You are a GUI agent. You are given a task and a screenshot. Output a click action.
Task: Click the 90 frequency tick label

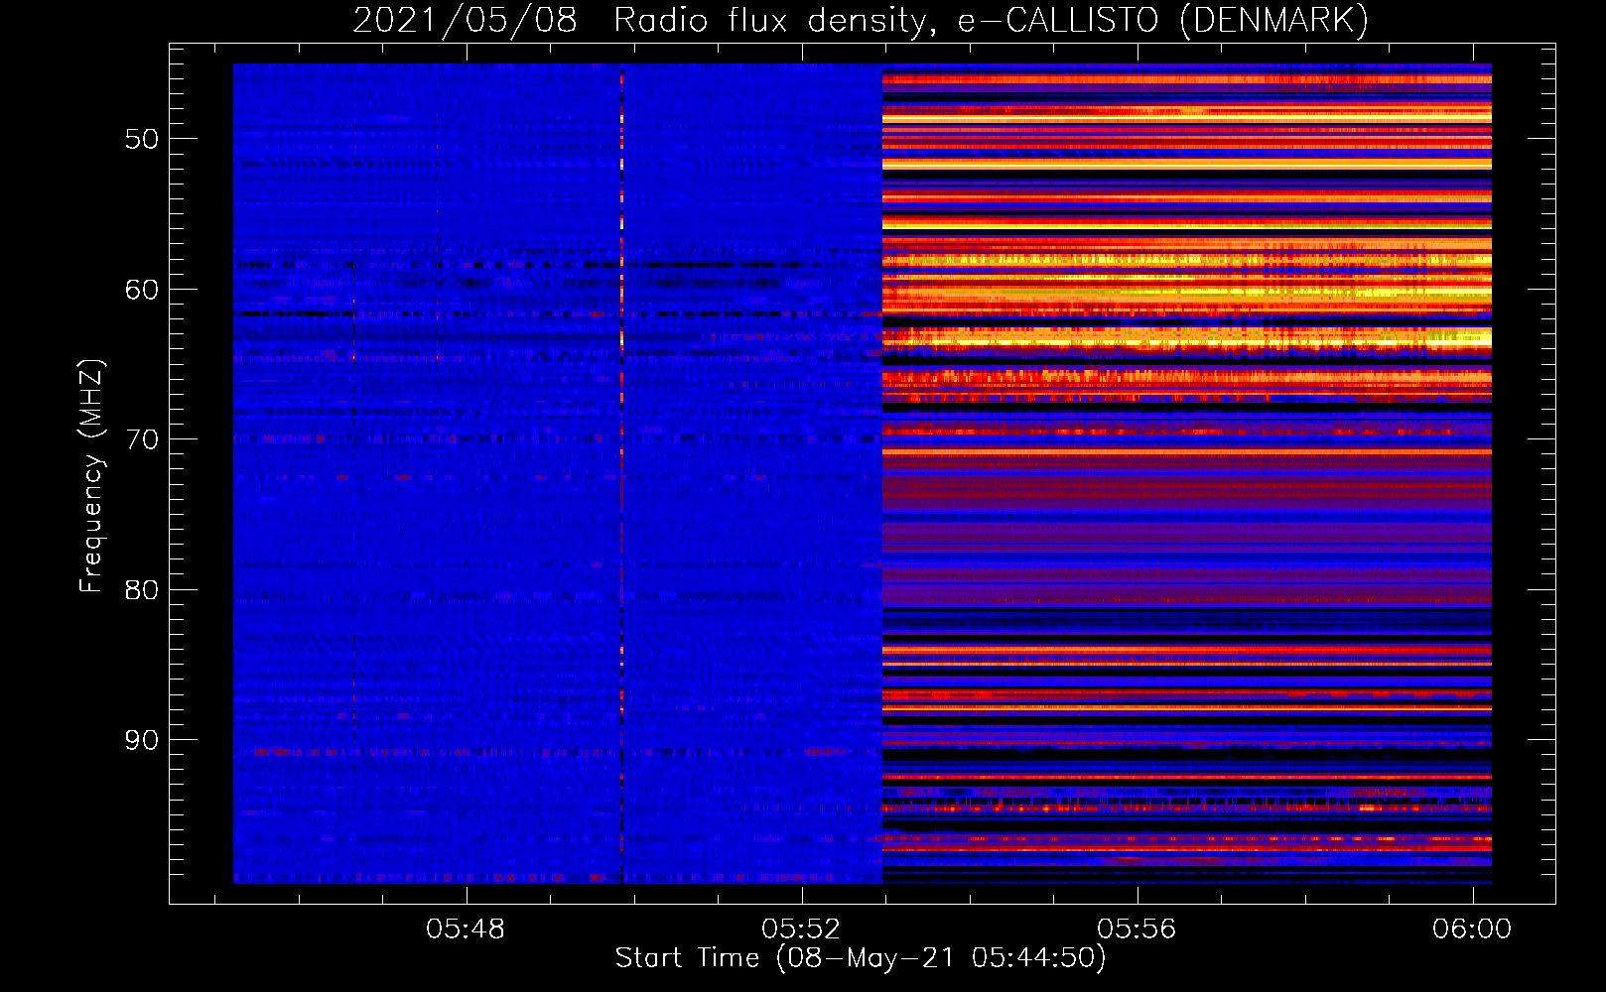(142, 740)
